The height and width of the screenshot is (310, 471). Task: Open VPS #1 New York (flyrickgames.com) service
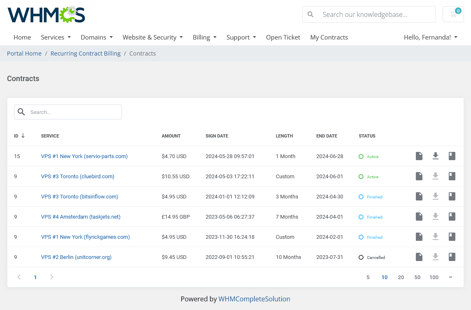click(x=86, y=237)
